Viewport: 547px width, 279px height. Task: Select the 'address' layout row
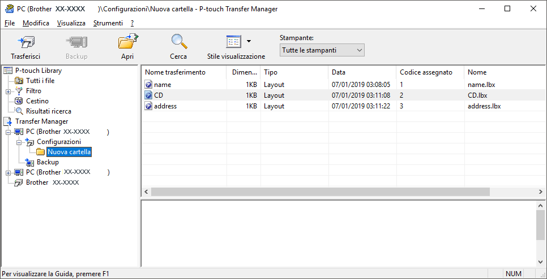point(343,106)
